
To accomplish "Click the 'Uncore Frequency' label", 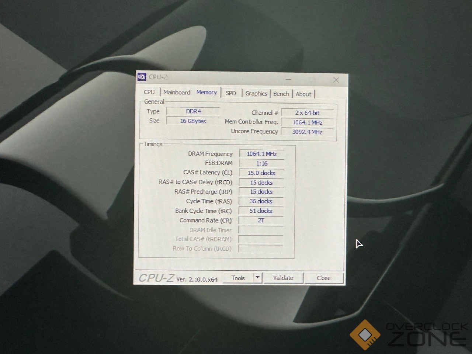I will [x=254, y=131].
